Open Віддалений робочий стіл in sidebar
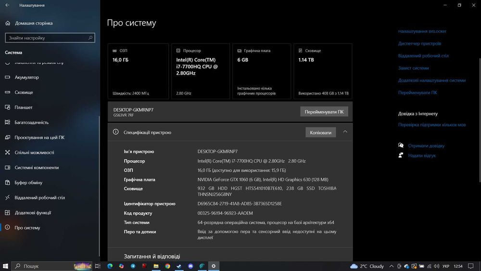The width and height of the screenshot is (481, 271). click(x=39, y=198)
